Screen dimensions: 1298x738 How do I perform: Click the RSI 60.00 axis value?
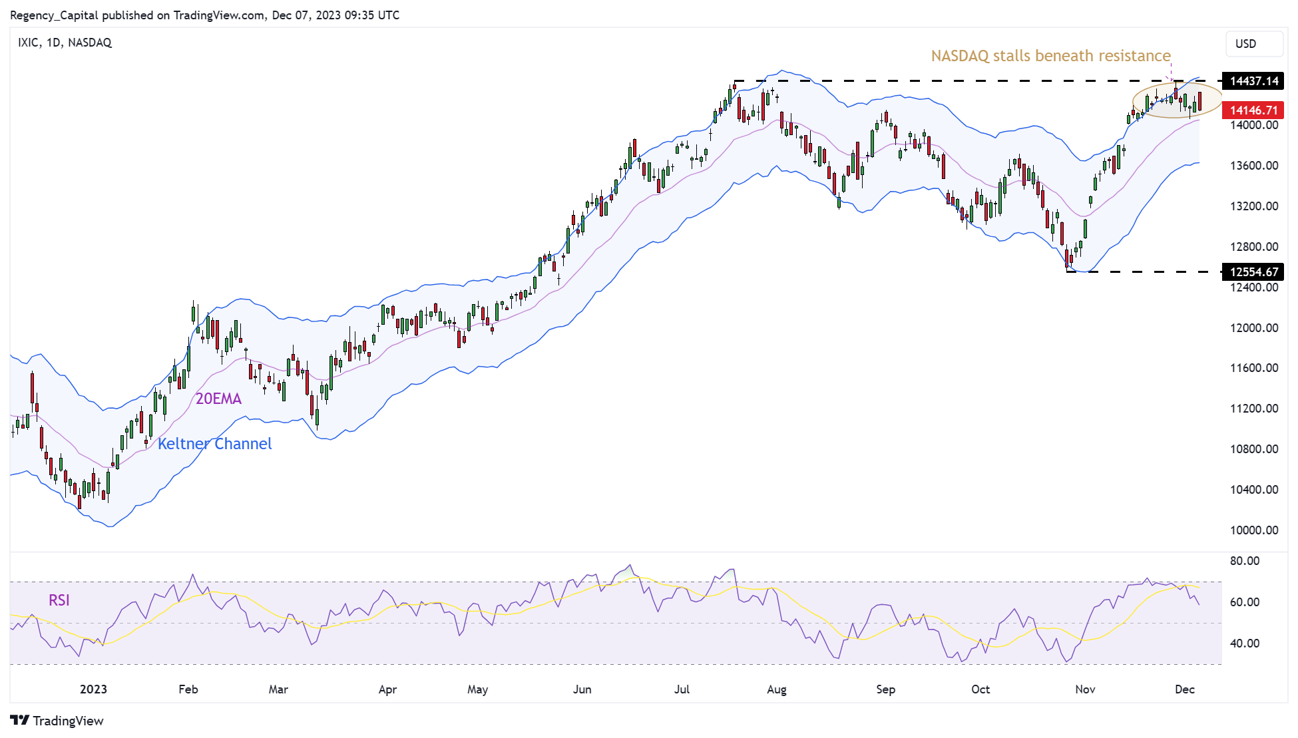(x=1245, y=602)
